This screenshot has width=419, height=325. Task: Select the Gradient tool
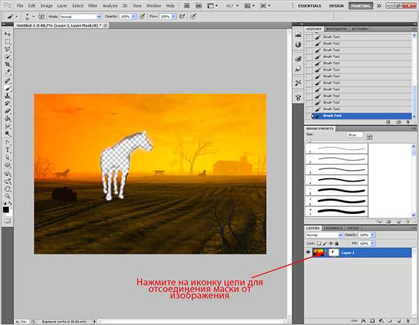(8, 119)
